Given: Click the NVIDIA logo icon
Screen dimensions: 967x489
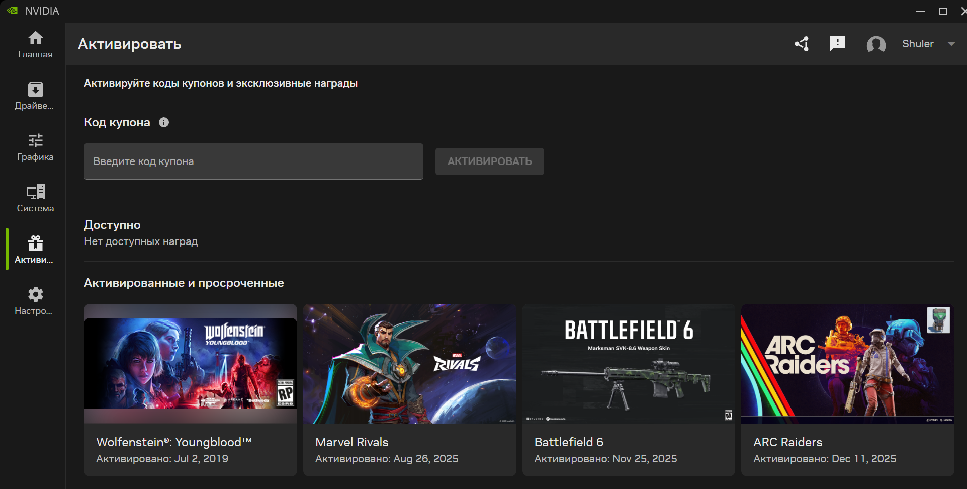Looking at the screenshot, I should (x=12, y=11).
